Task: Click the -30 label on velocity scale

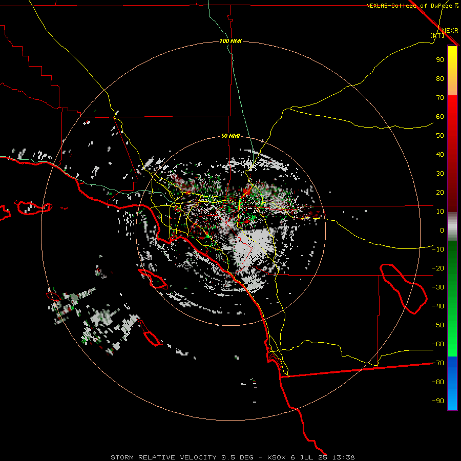Action: [438, 287]
